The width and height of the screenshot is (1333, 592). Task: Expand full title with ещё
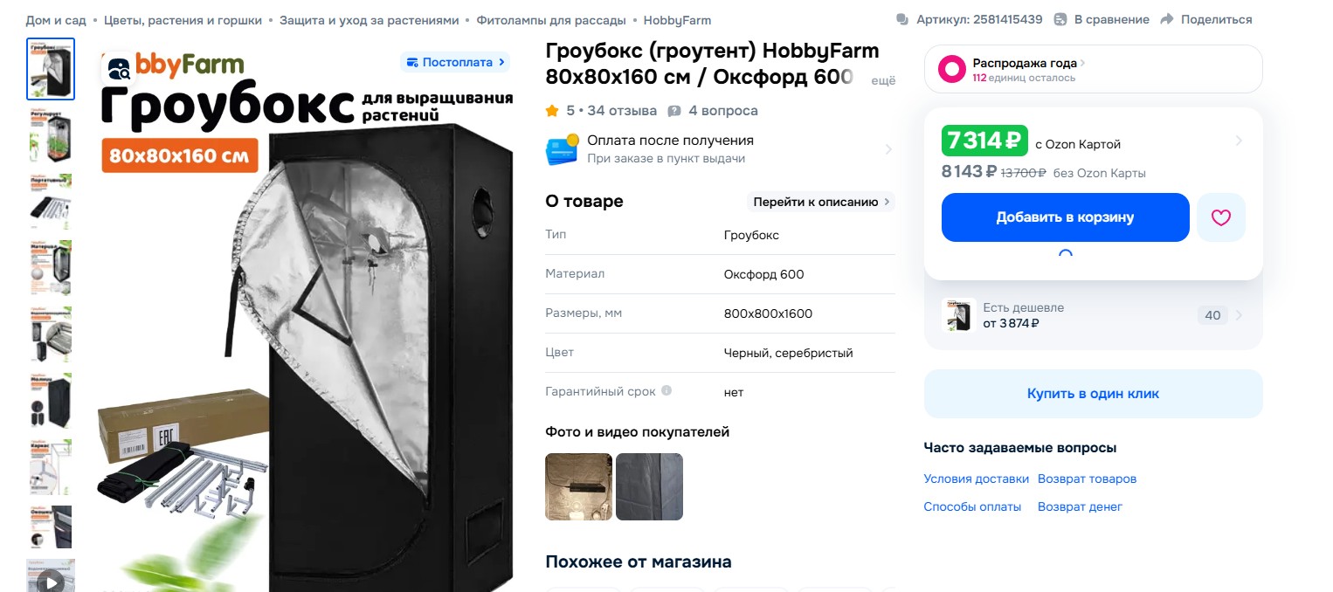[x=884, y=80]
